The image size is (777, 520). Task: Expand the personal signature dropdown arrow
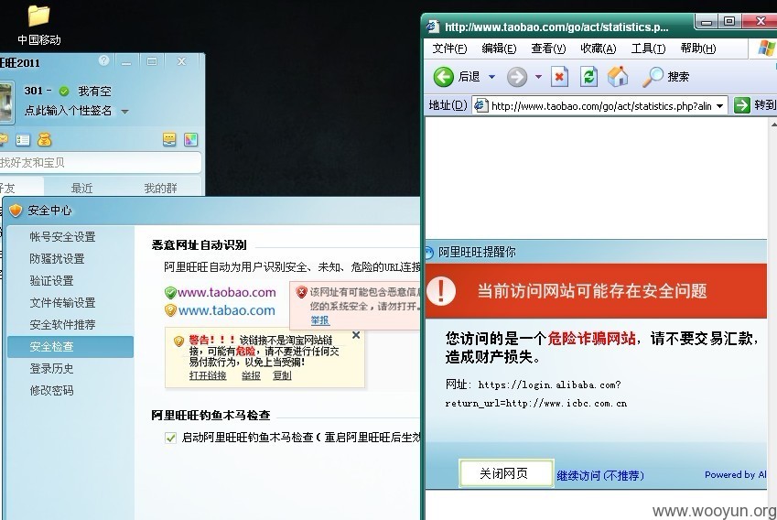pos(124,112)
